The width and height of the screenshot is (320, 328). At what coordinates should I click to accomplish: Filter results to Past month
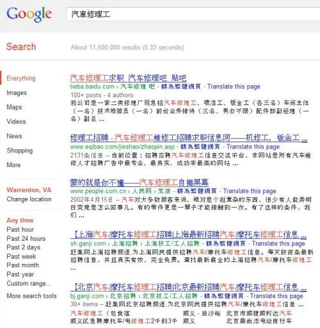coord(23,265)
